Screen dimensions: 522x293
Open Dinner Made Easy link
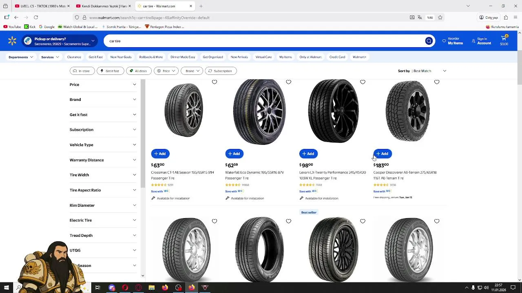(183, 57)
